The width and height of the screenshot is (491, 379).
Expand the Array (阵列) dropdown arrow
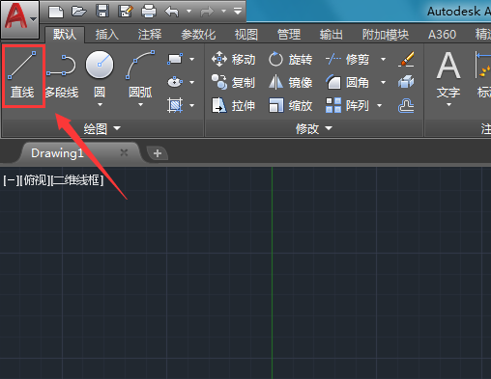click(x=380, y=105)
